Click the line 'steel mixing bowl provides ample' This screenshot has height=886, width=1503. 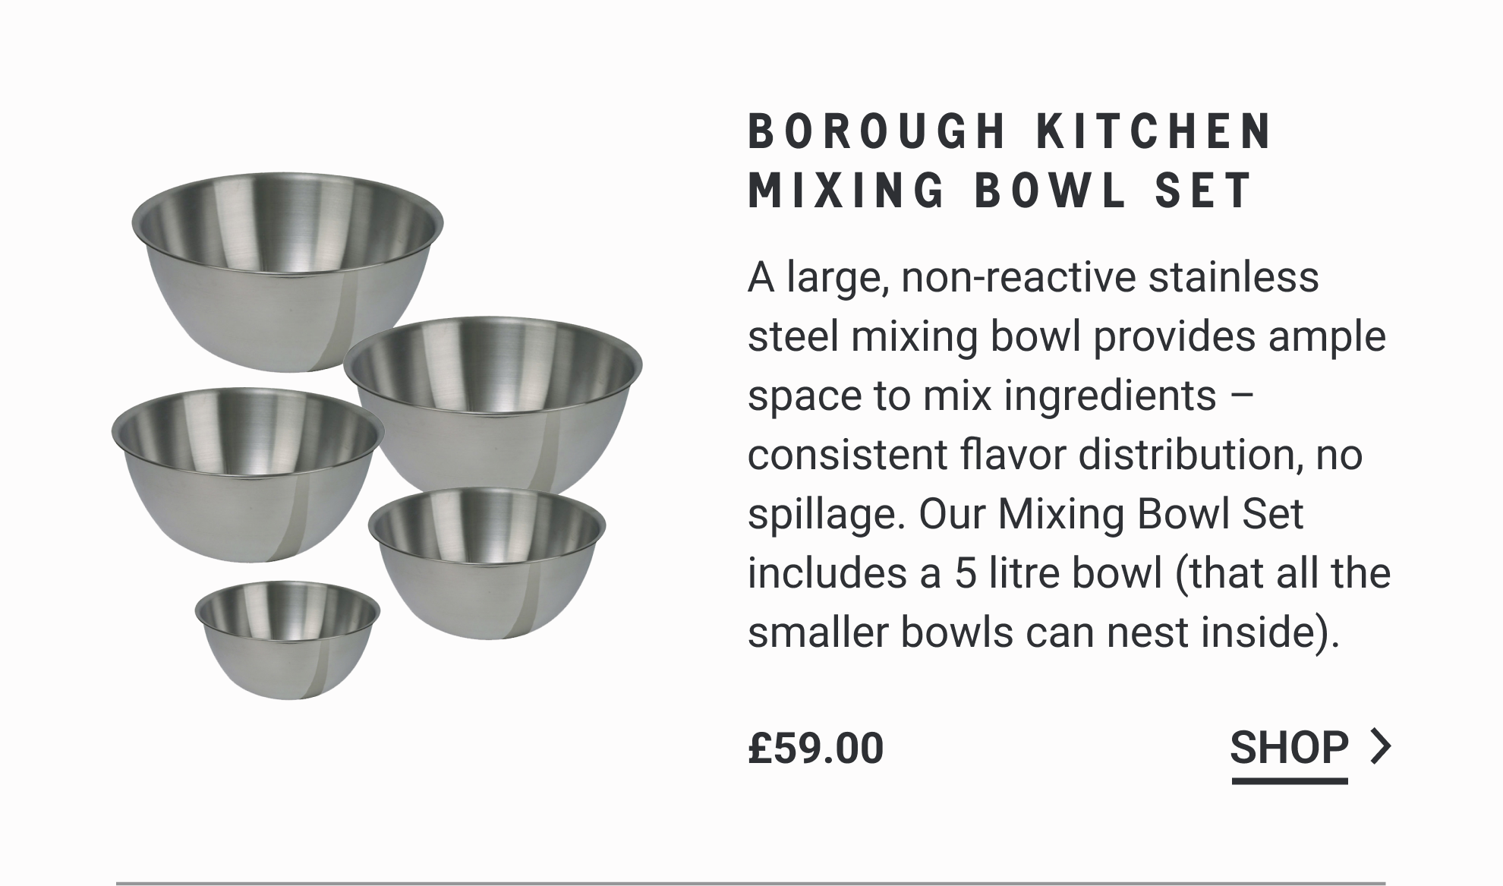(x=1067, y=336)
